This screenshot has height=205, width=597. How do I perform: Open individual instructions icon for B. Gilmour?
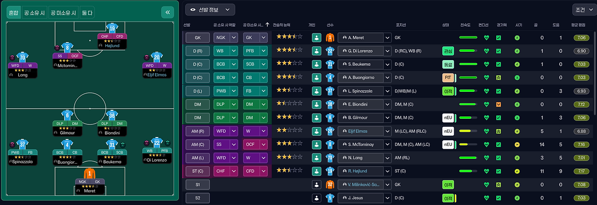tap(317, 118)
